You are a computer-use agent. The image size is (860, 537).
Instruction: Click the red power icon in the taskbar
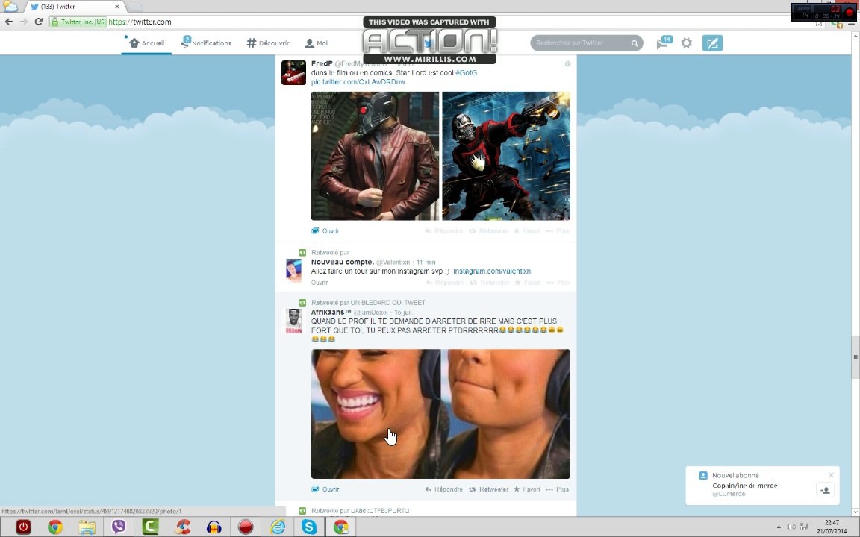(x=23, y=527)
